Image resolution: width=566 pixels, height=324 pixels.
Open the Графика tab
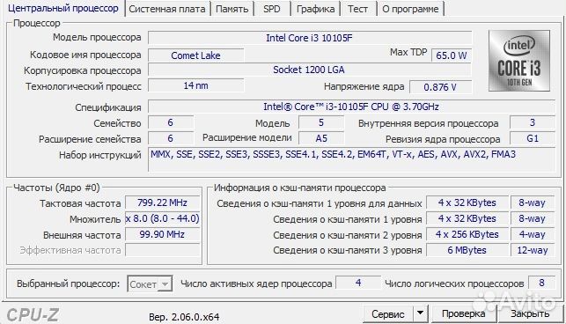(315, 9)
